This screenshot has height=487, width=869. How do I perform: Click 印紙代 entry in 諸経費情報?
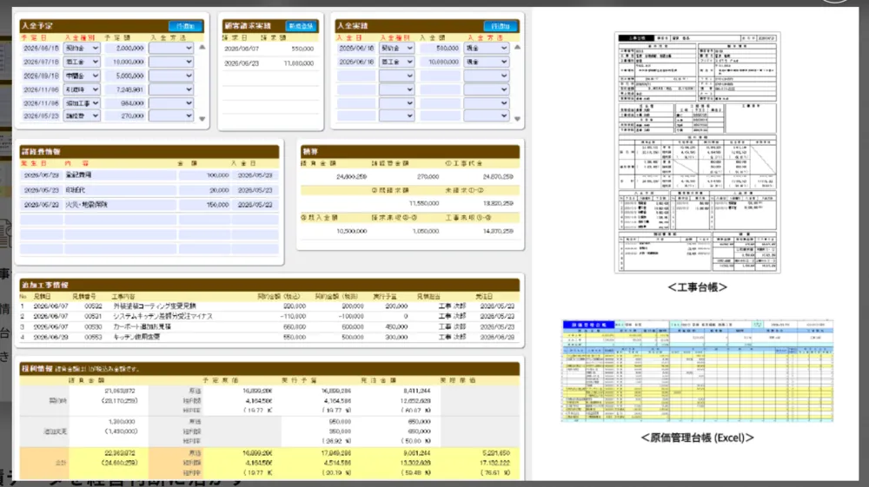point(120,190)
